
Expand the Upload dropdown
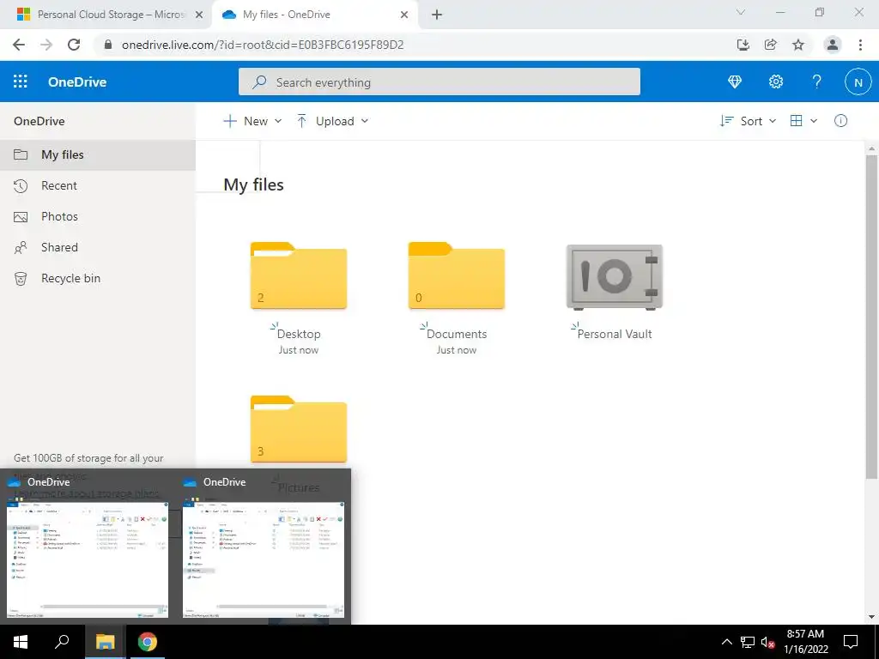tap(332, 121)
